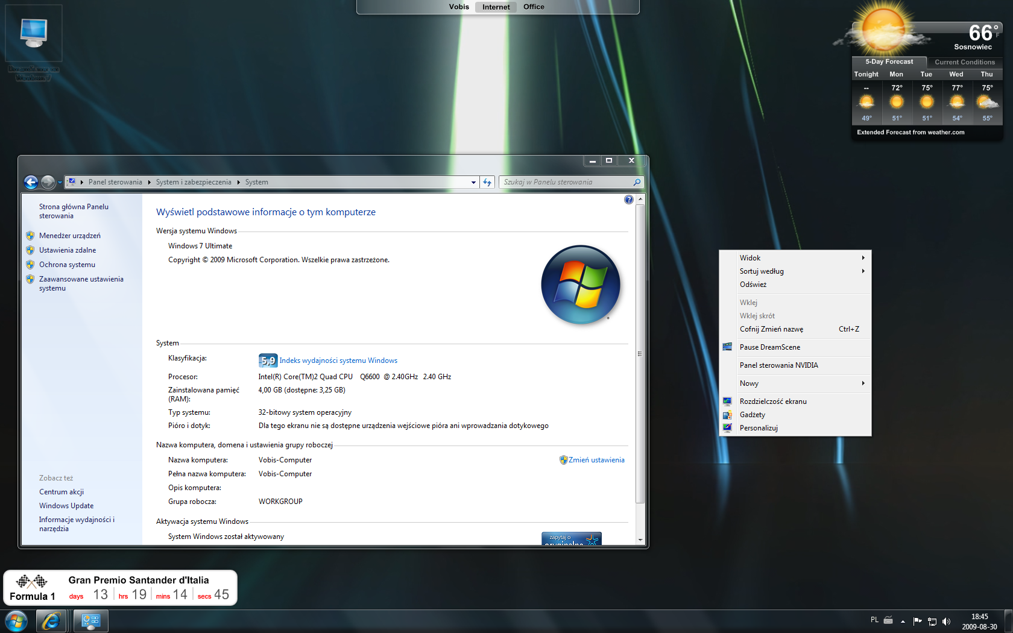Click the Szukaj w Panelu sterowania search field

coord(567,181)
